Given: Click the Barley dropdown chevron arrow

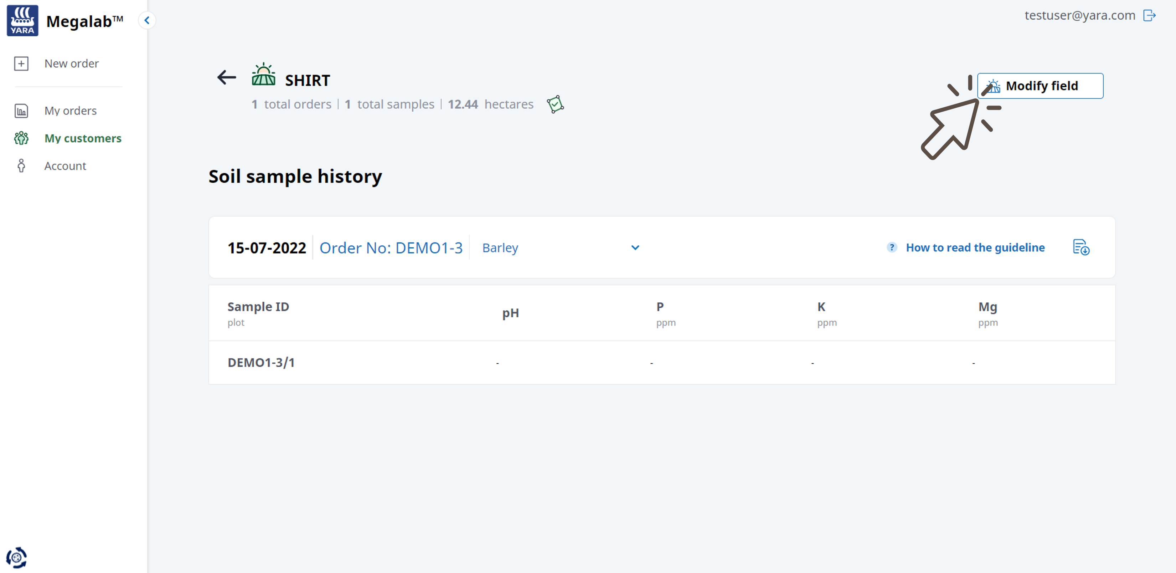Looking at the screenshot, I should 635,248.
